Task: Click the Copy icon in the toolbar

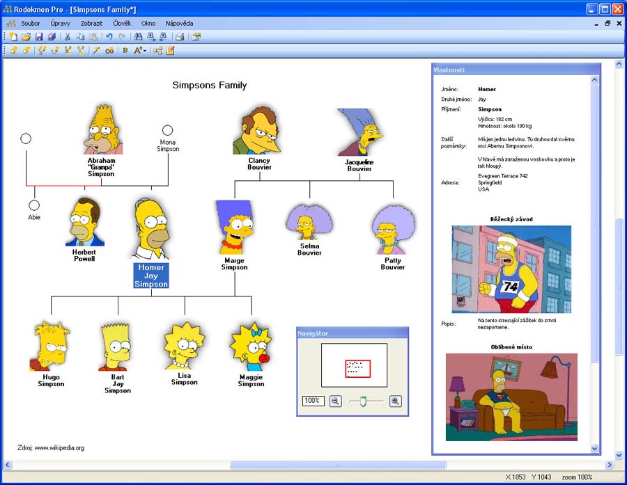Action: click(80, 37)
